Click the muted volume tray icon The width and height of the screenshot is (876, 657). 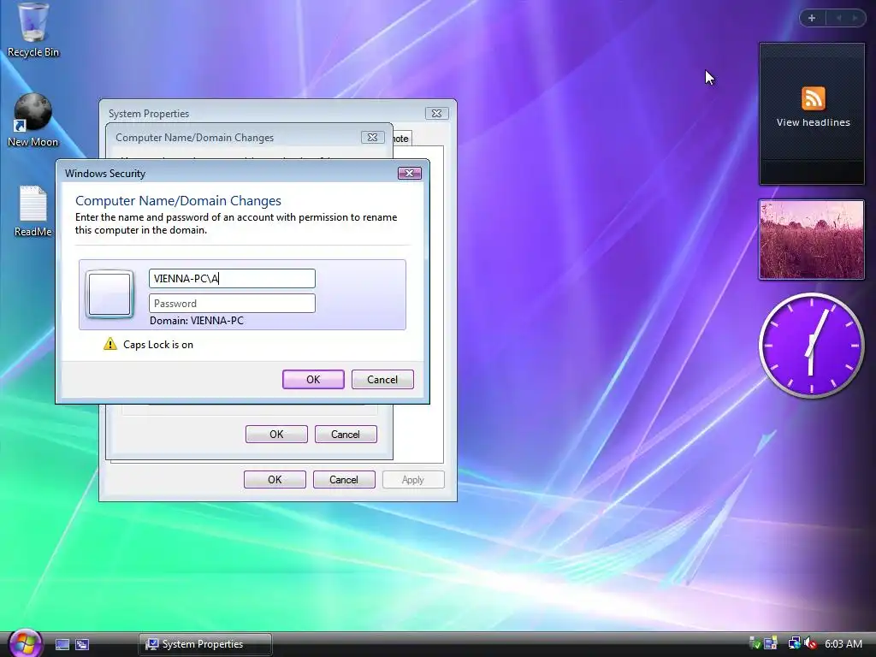[809, 643]
